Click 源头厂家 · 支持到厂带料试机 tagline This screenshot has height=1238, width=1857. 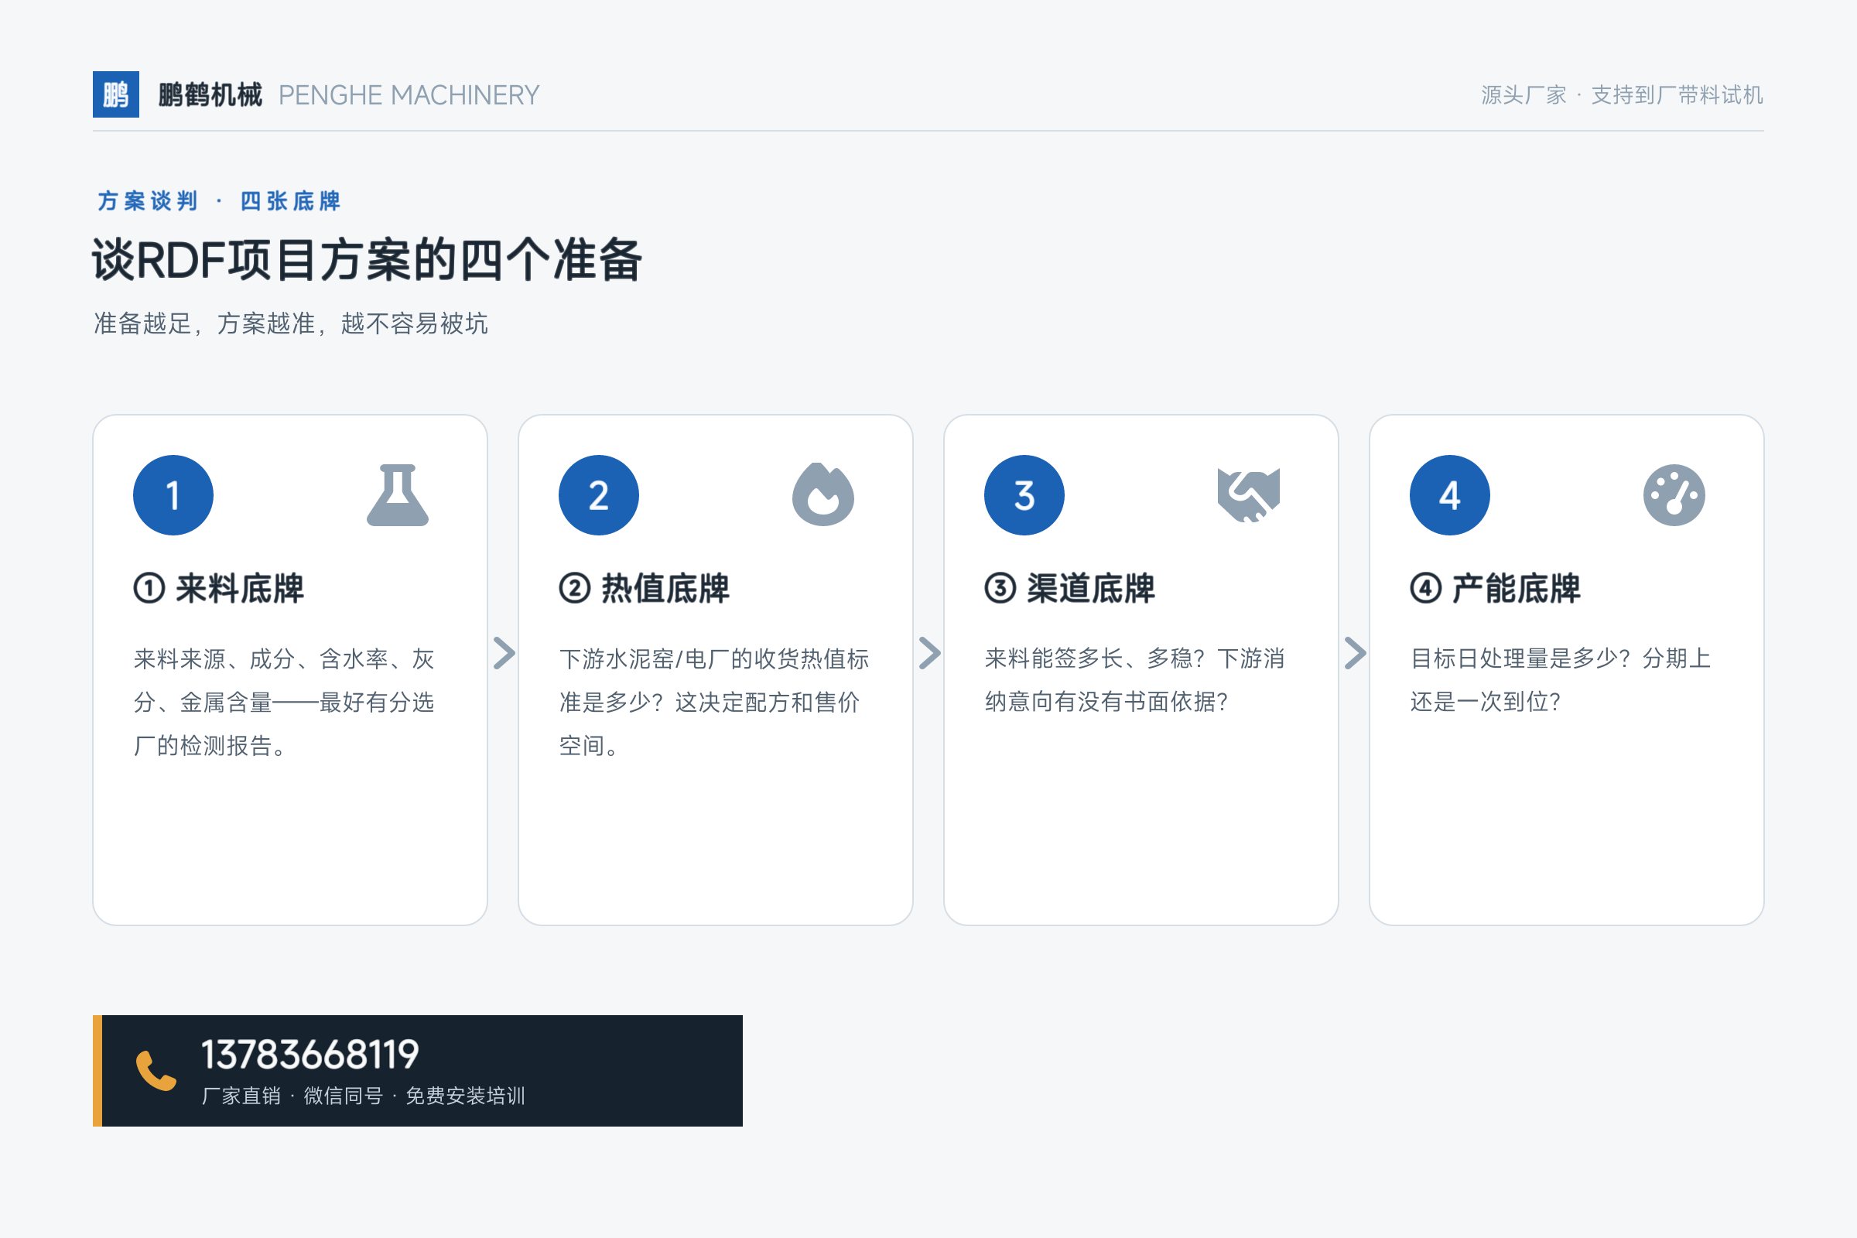(1622, 94)
